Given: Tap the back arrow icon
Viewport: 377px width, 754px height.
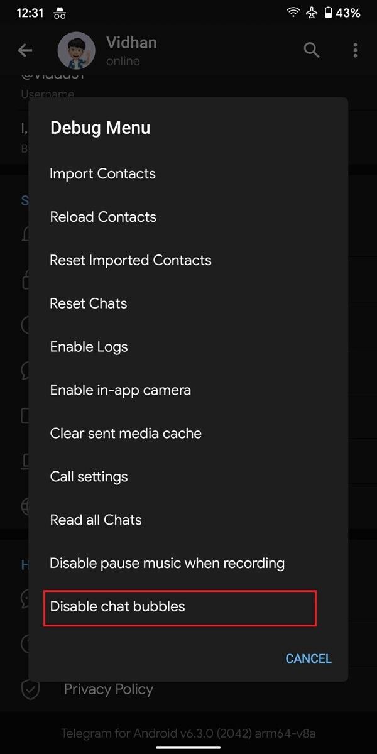Looking at the screenshot, I should pyautogui.click(x=25, y=50).
